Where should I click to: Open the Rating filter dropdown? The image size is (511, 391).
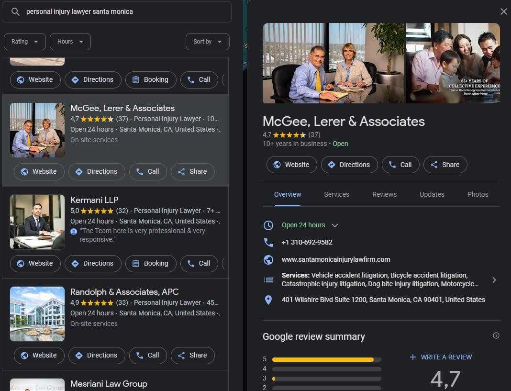(x=25, y=42)
